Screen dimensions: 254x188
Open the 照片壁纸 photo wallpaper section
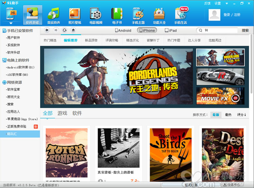coord(75,15)
